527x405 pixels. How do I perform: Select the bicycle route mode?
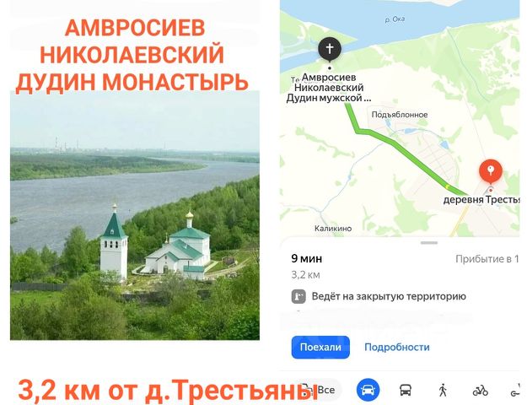481,391
